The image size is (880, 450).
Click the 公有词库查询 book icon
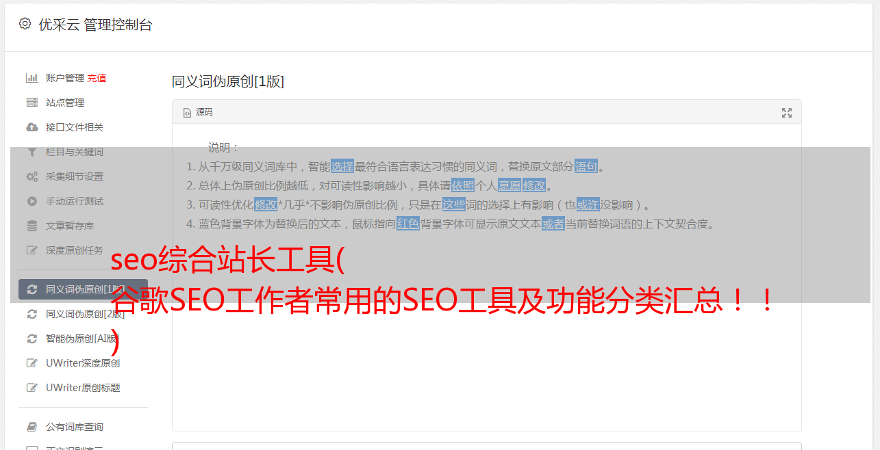point(32,427)
